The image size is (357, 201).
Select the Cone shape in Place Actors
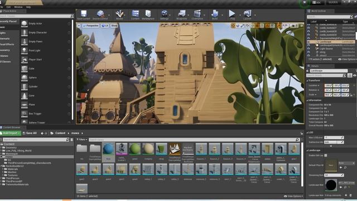[x=46, y=95]
